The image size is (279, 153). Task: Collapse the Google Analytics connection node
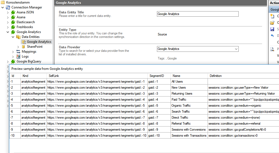tap(8, 32)
